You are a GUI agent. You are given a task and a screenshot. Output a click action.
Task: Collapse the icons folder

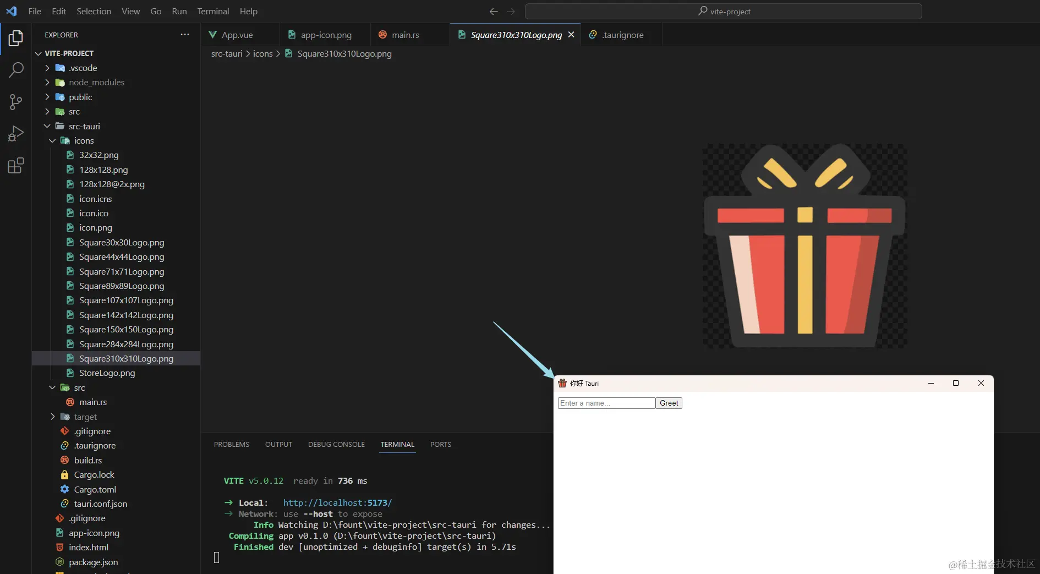[x=116, y=140]
